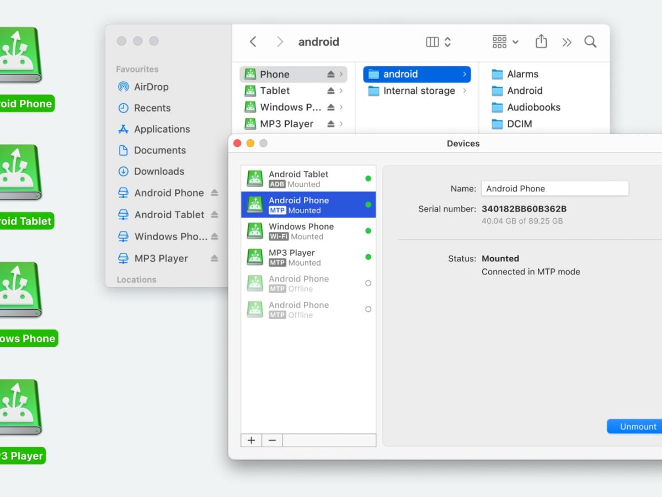The image size is (662, 497).
Task: Click the Finder share icon
Action: (541, 41)
